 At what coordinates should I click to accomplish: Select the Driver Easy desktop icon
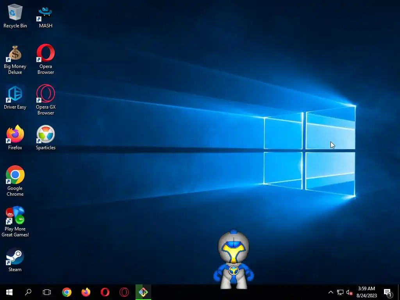[x=15, y=98]
